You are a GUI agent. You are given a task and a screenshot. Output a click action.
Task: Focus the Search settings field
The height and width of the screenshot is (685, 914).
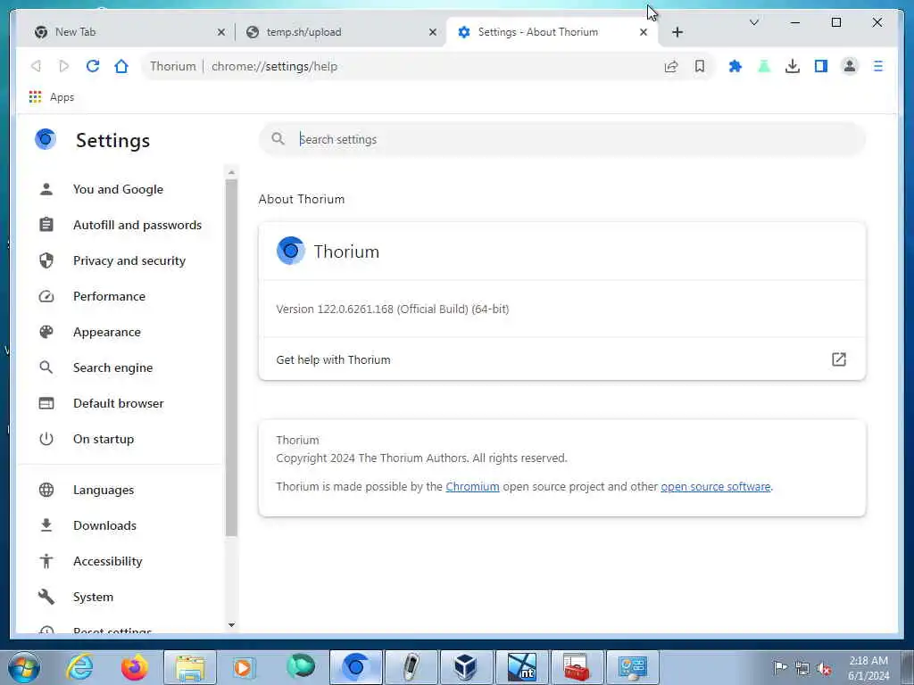(x=562, y=139)
